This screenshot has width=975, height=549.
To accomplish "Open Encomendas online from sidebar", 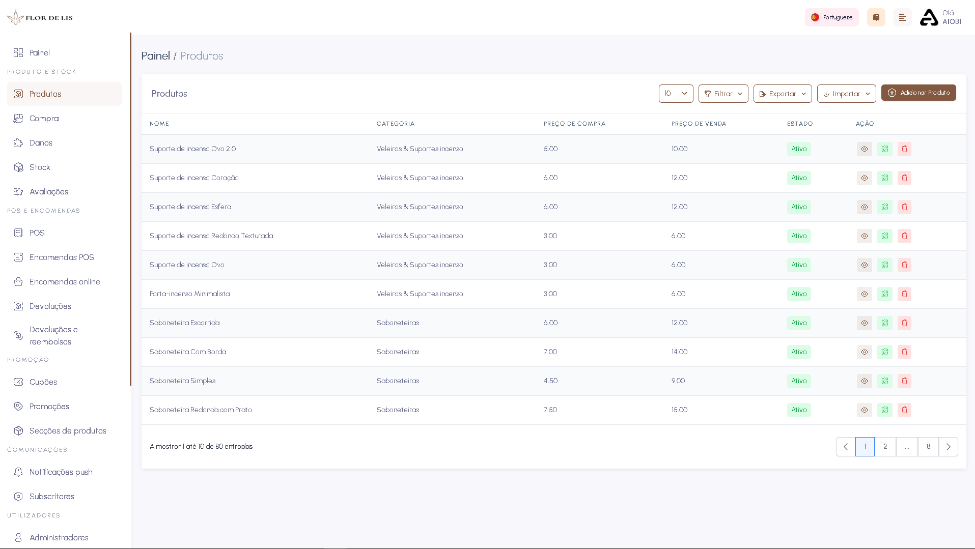I will (x=64, y=281).
